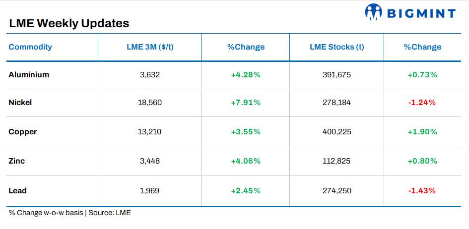Click Aluminium's 3,632 price cell
Image resolution: width=469 pixels, height=229 pixels.
[150, 75]
